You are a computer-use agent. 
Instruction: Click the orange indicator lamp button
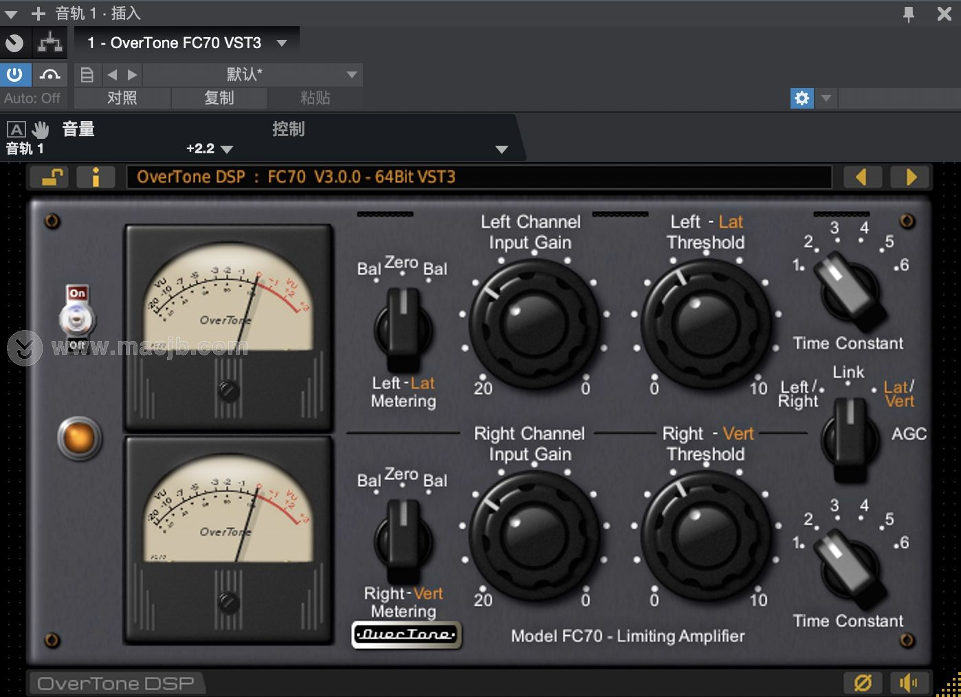(79, 438)
